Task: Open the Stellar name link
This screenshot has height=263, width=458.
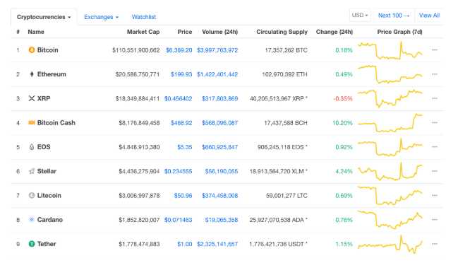Action: (47, 171)
